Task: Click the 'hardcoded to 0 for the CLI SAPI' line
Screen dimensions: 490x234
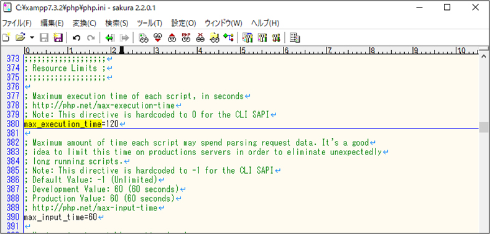Action: [147, 115]
